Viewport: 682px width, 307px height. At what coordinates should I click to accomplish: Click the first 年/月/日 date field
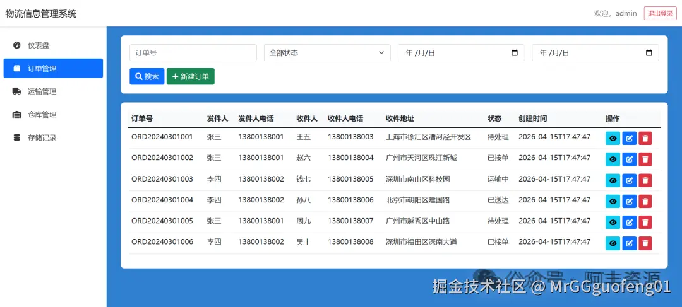pyautogui.click(x=462, y=53)
